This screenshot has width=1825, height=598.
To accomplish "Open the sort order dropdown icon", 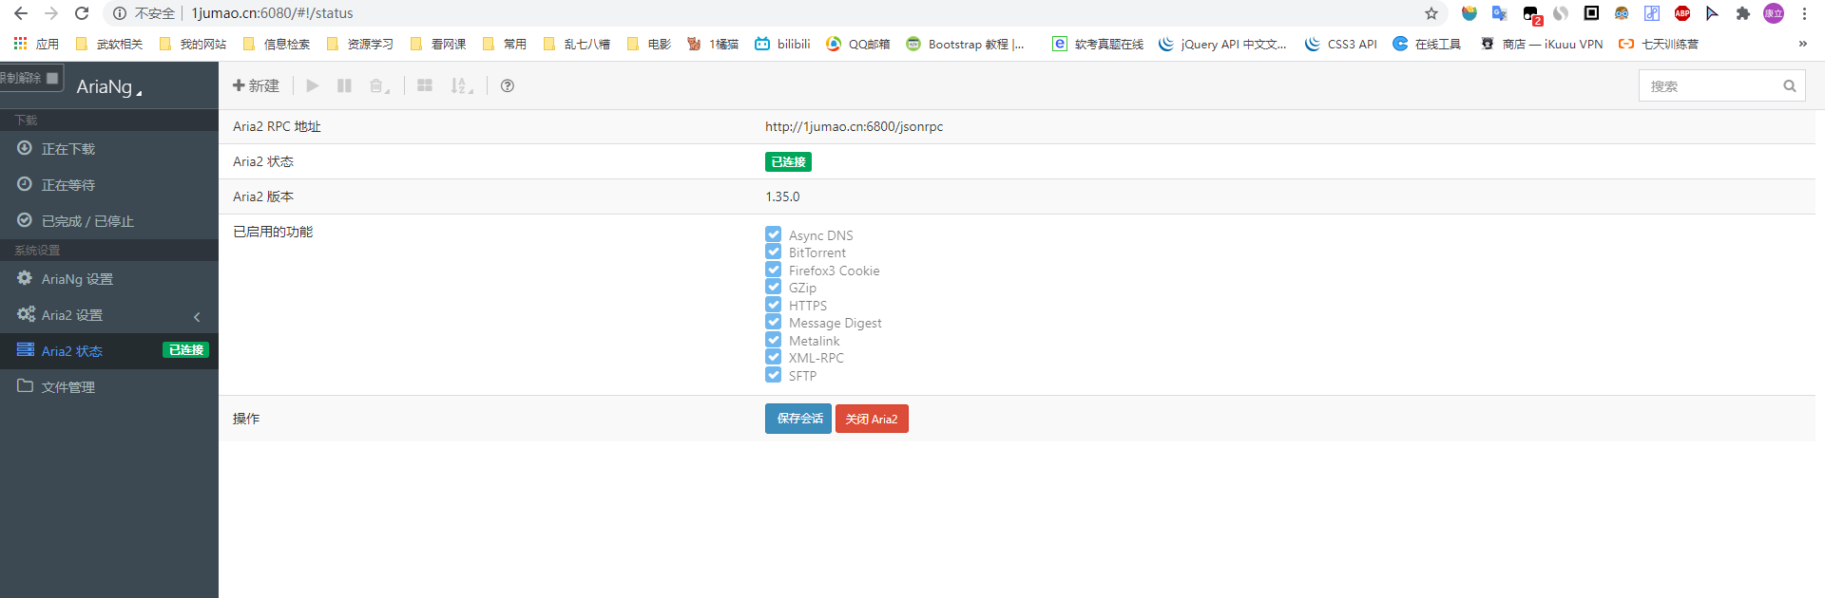I will pyautogui.click(x=461, y=85).
